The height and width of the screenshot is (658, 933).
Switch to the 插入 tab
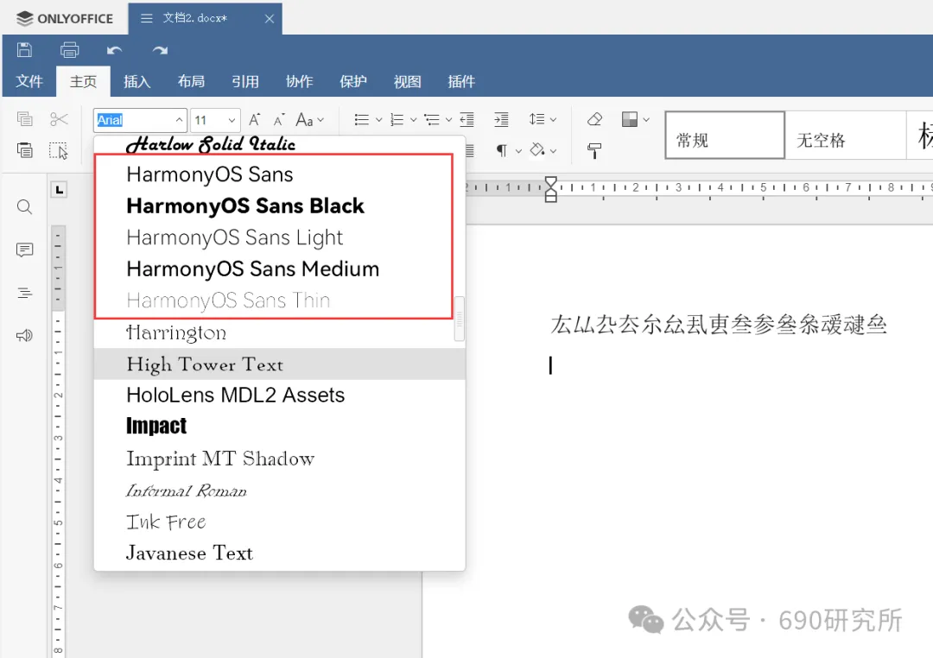pos(136,81)
